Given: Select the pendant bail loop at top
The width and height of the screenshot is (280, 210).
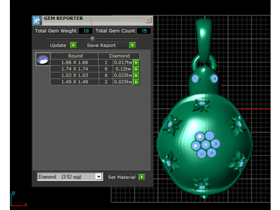Looking at the screenshot, I should coord(204,41).
